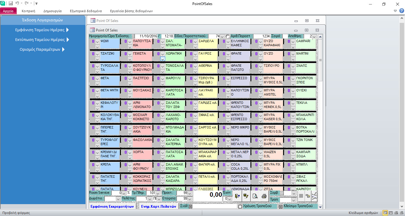Screen dimensions: 405x216
Task: Select the Εξωτερικά δεδομένα ribbon tab
Action: (86, 11)
